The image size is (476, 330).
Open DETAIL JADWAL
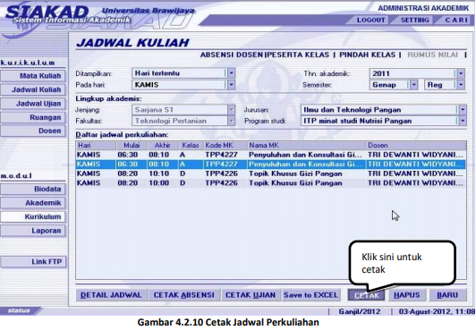tap(111, 295)
